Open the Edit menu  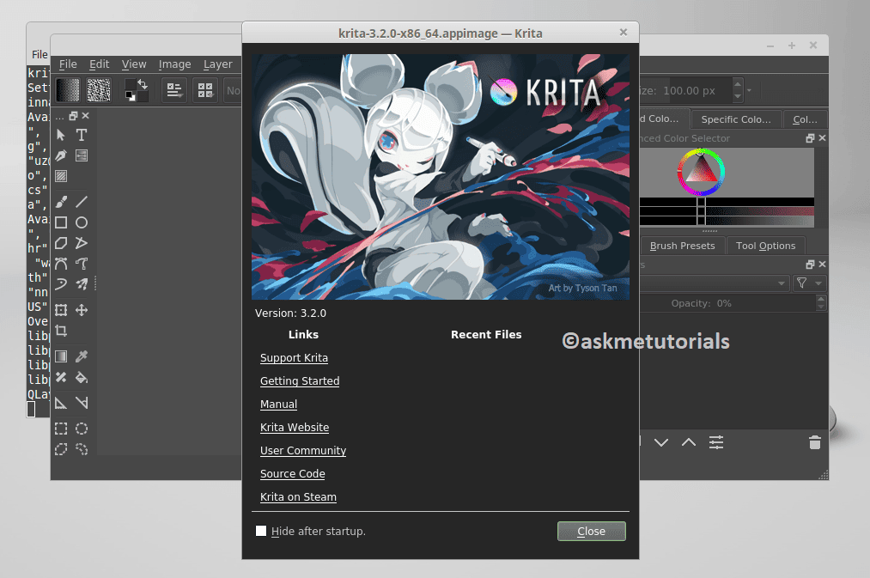(x=100, y=64)
